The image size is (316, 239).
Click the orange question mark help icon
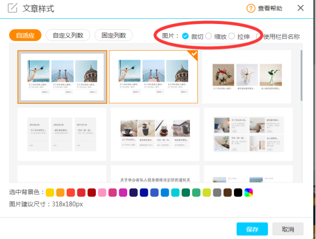click(251, 9)
